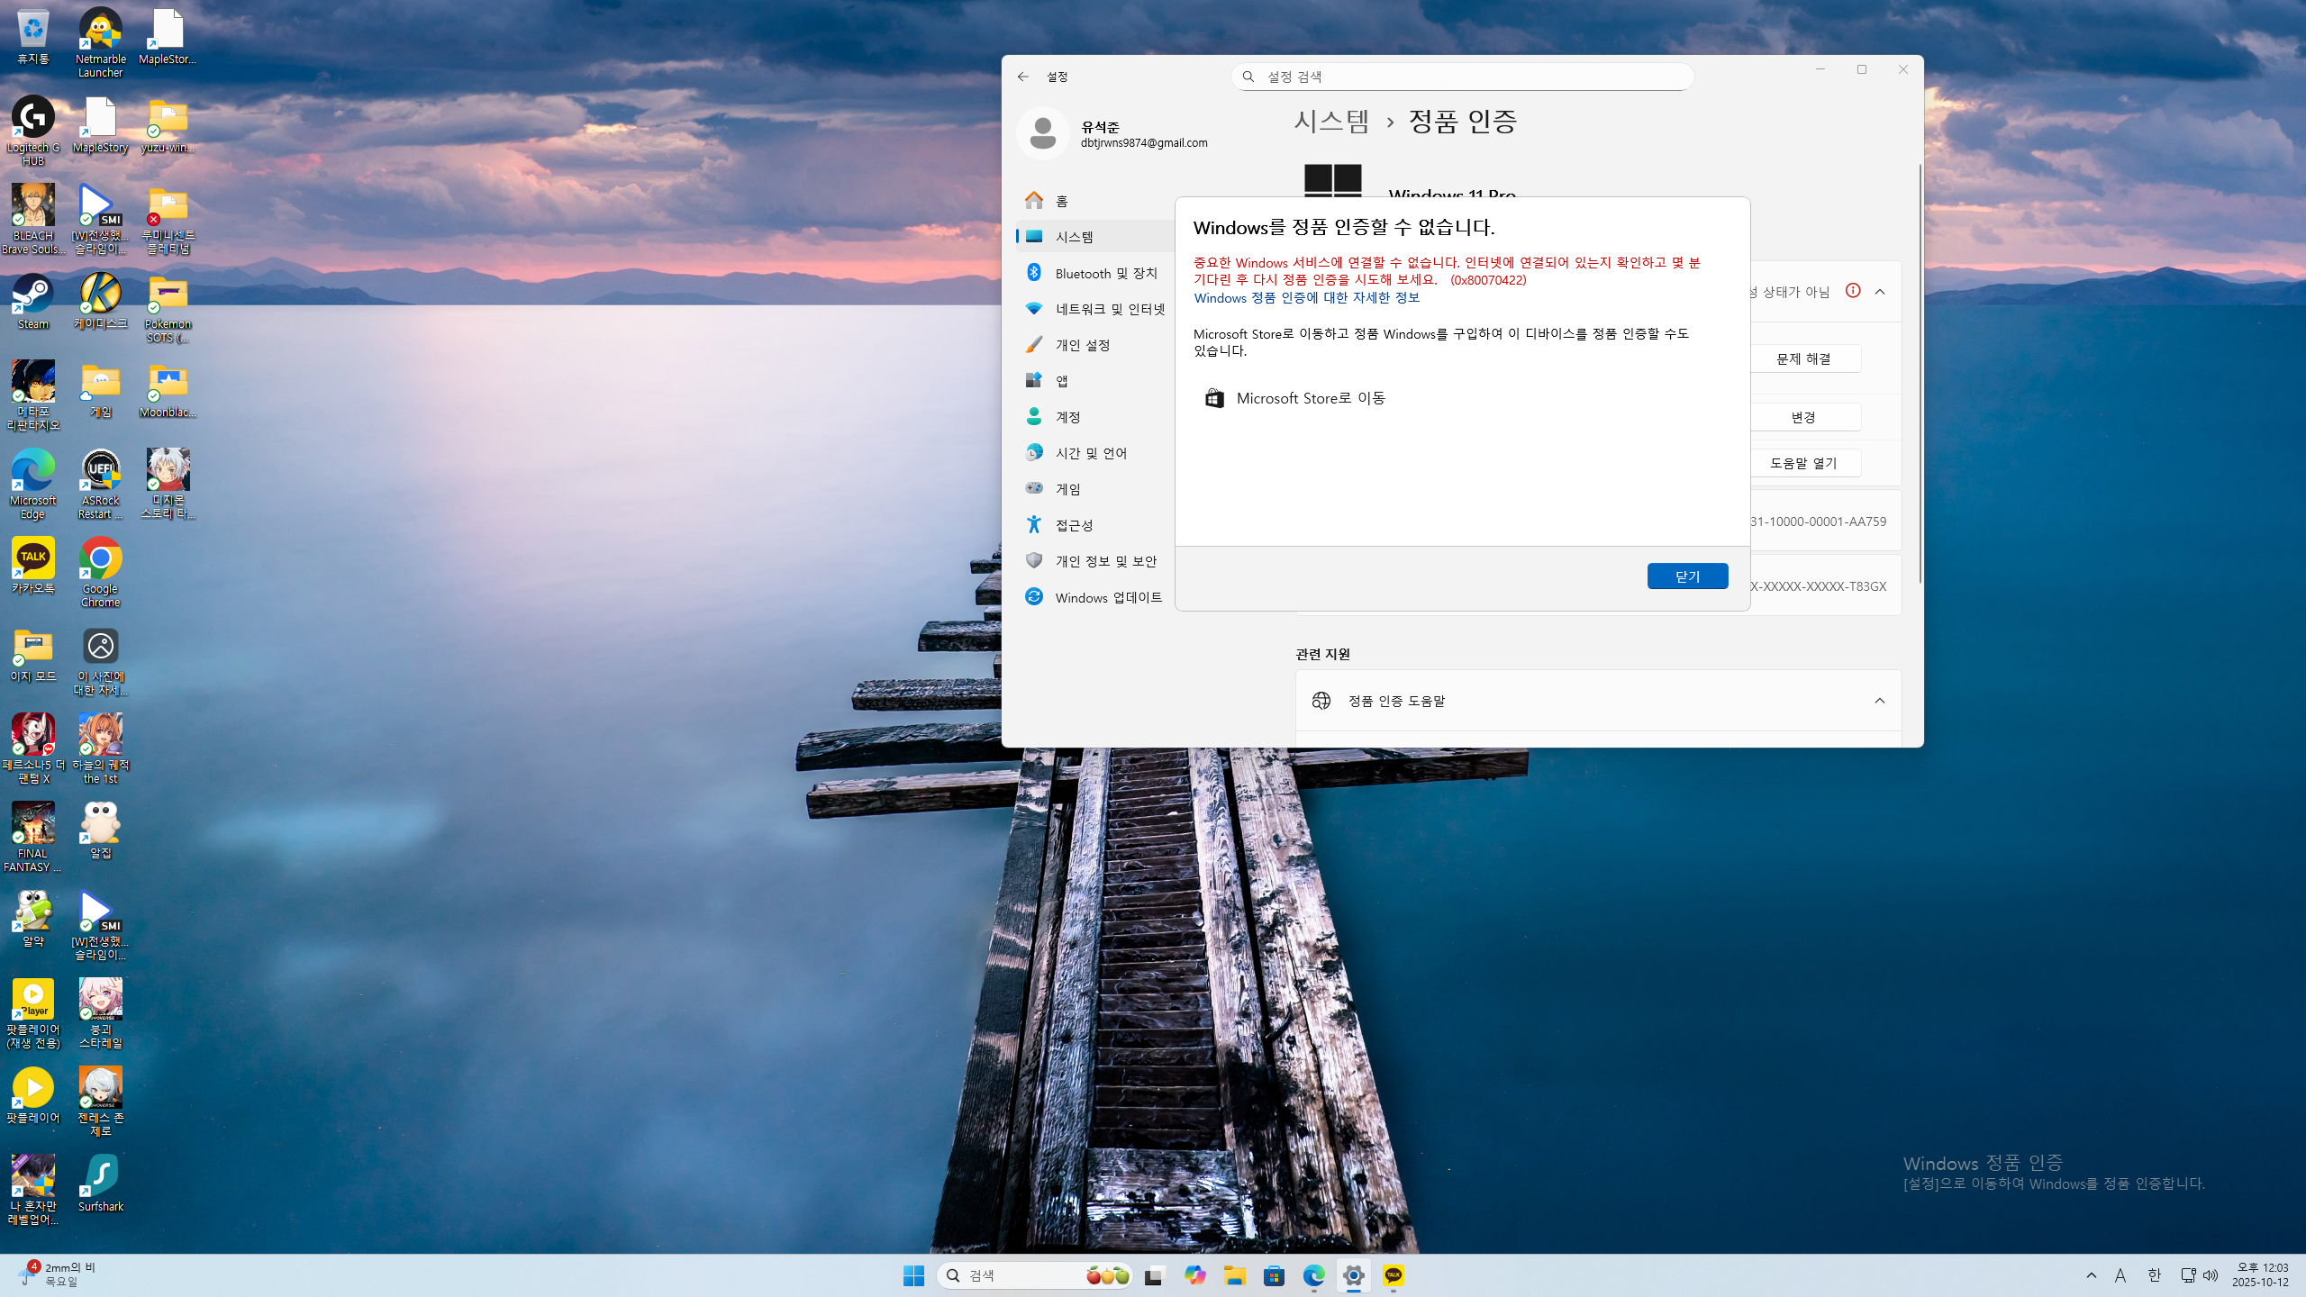Open Microsoft Edge desktop icon

point(33,485)
